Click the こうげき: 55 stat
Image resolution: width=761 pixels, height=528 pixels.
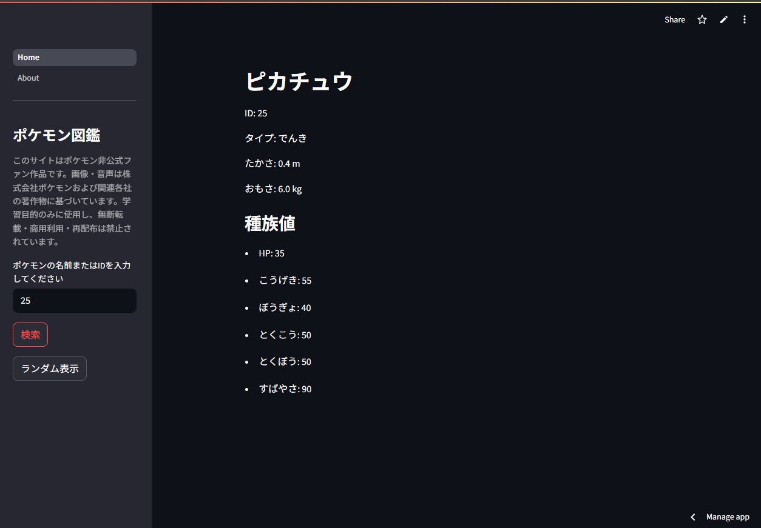tap(285, 281)
